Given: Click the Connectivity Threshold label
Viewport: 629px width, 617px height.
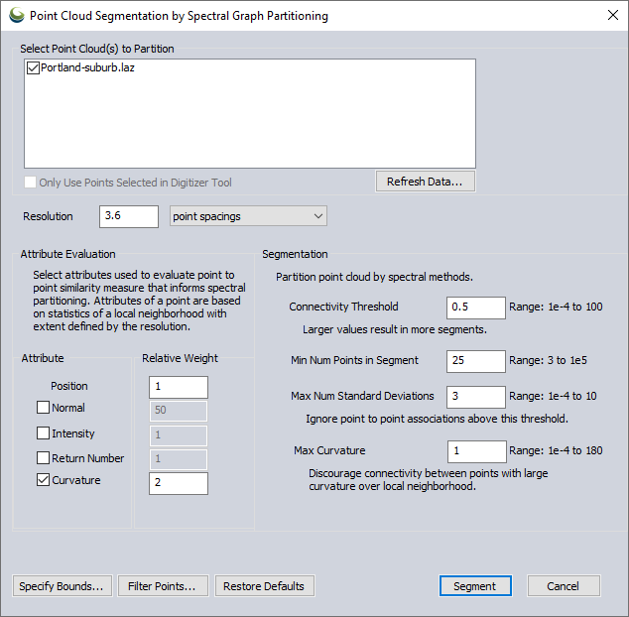Looking at the screenshot, I should click(x=343, y=307).
